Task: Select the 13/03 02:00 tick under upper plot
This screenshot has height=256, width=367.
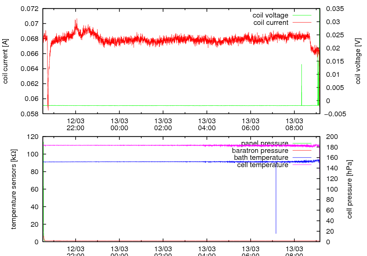Action: (x=163, y=124)
